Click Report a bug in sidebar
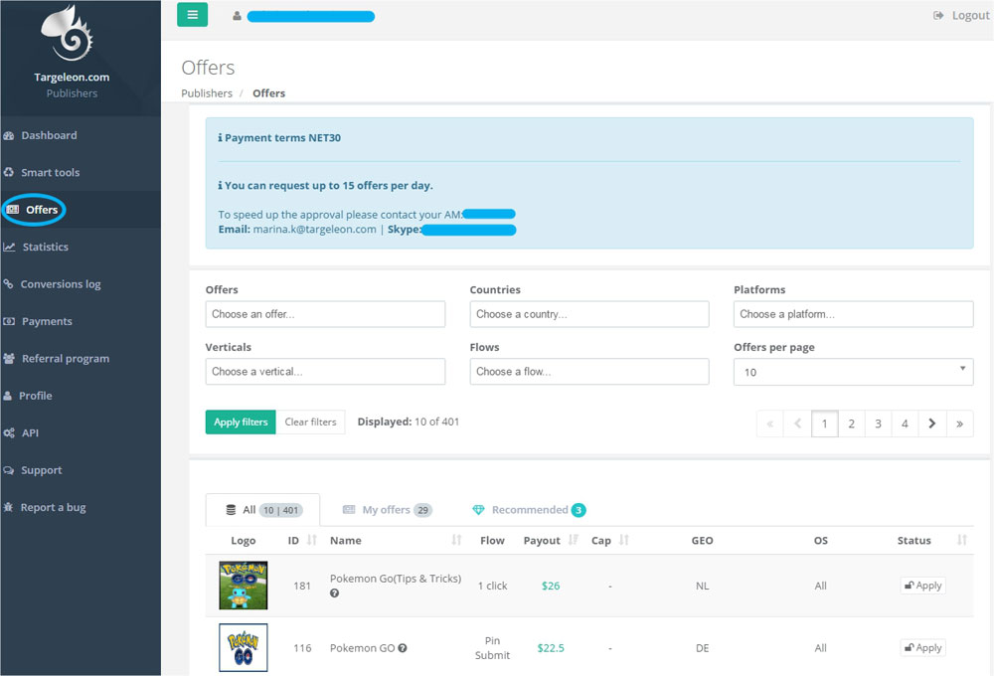Image resolution: width=994 pixels, height=676 pixels. click(x=54, y=507)
